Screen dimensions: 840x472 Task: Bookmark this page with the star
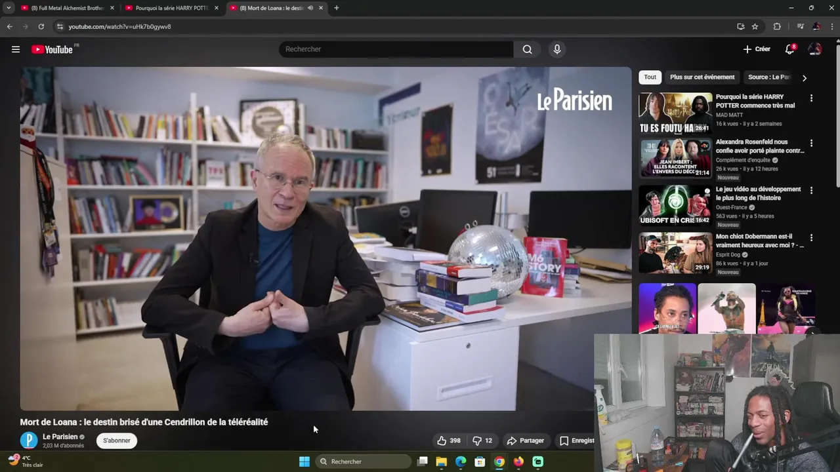pyautogui.click(x=755, y=26)
